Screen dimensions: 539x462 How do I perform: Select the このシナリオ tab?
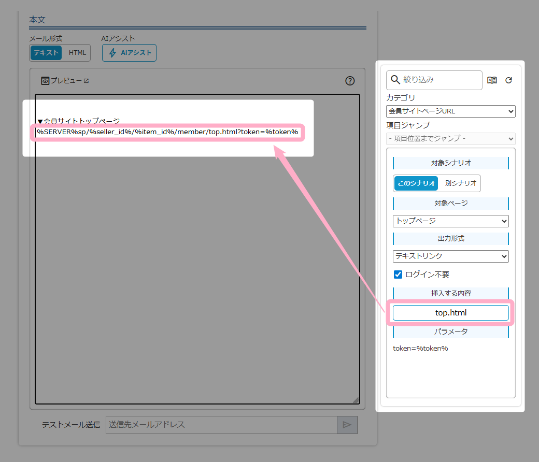[x=416, y=183]
